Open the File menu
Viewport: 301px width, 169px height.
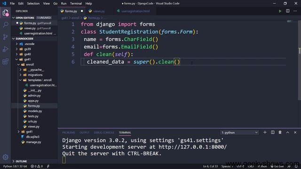[x=12, y=3]
